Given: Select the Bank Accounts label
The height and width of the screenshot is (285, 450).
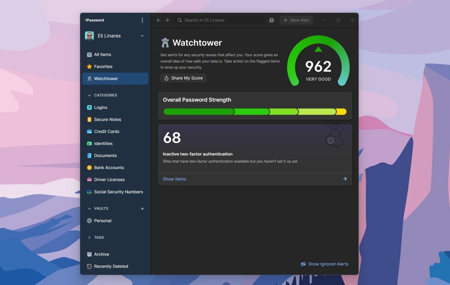Looking at the screenshot, I should pyautogui.click(x=109, y=167).
